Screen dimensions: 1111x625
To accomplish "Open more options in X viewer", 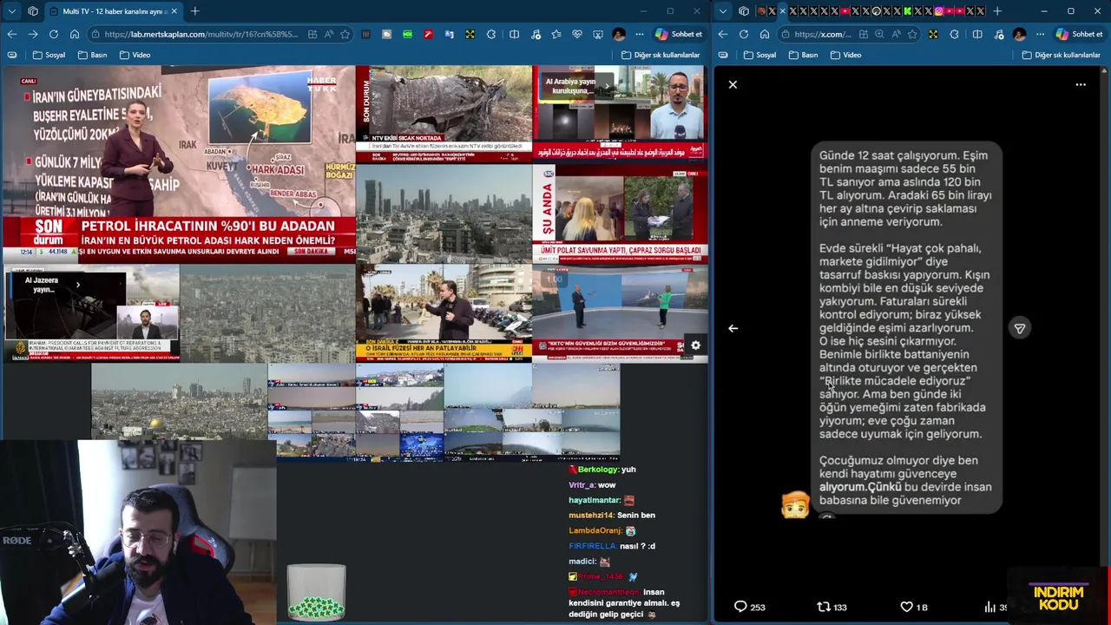I will click(1081, 84).
